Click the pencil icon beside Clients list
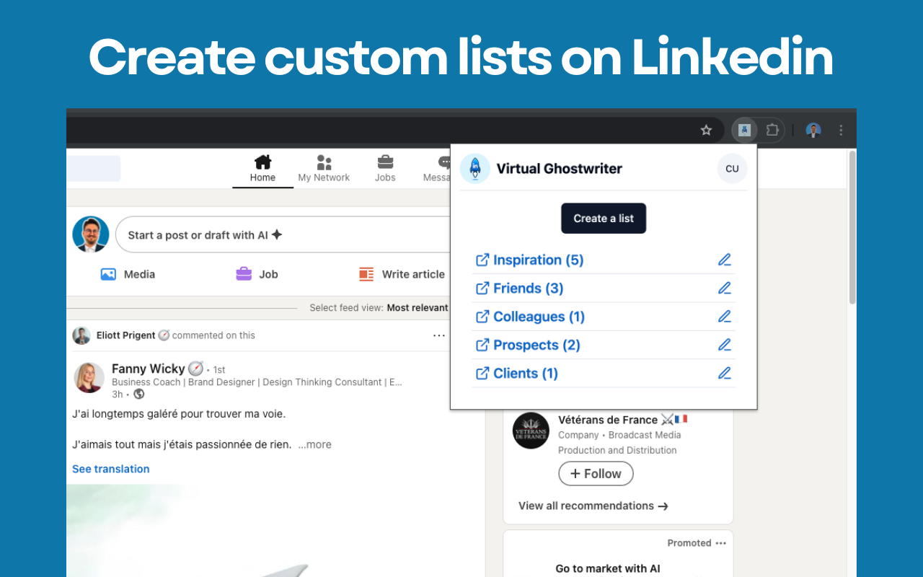The height and width of the screenshot is (577, 923). click(x=724, y=373)
